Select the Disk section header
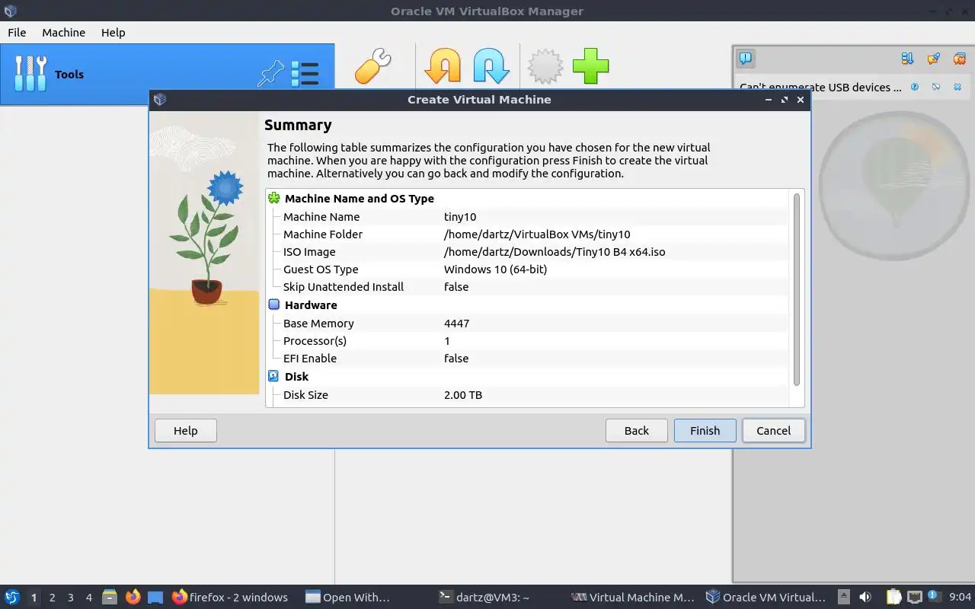975x609 pixels. (296, 376)
